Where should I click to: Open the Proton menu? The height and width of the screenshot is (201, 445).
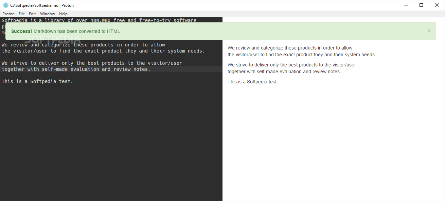8,14
